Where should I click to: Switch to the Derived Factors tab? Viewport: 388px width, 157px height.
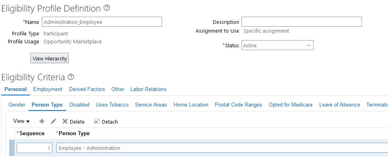[87, 89]
